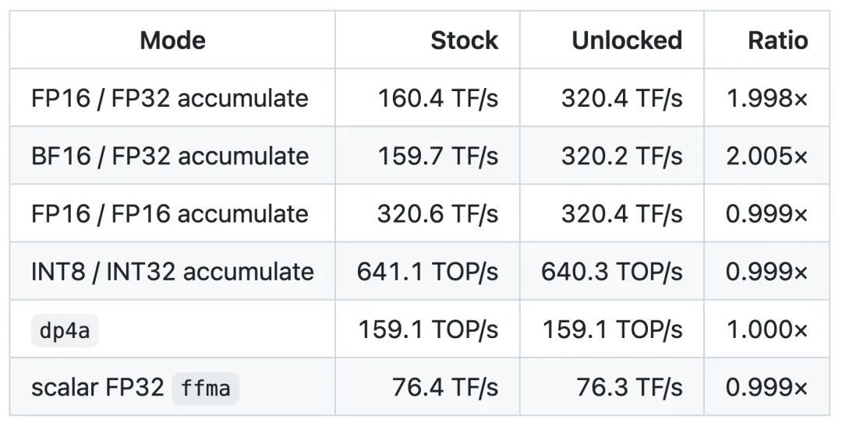Click the Ratio column header
Image resolution: width=842 pixels, height=426 pixels.
pyautogui.click(x=778, y=40)
